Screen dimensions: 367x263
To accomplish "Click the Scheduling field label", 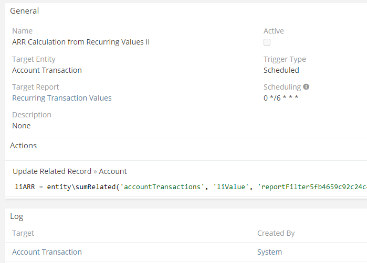I will [282, 87].
